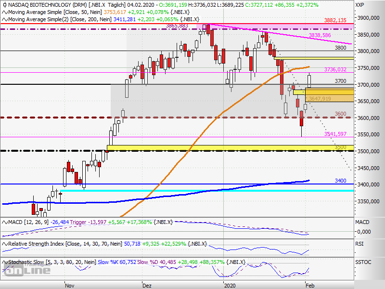The width and height of the screenshot is (385, 289).
Task: Click the red resistance label 3882,135
Action: coord(335,20)
